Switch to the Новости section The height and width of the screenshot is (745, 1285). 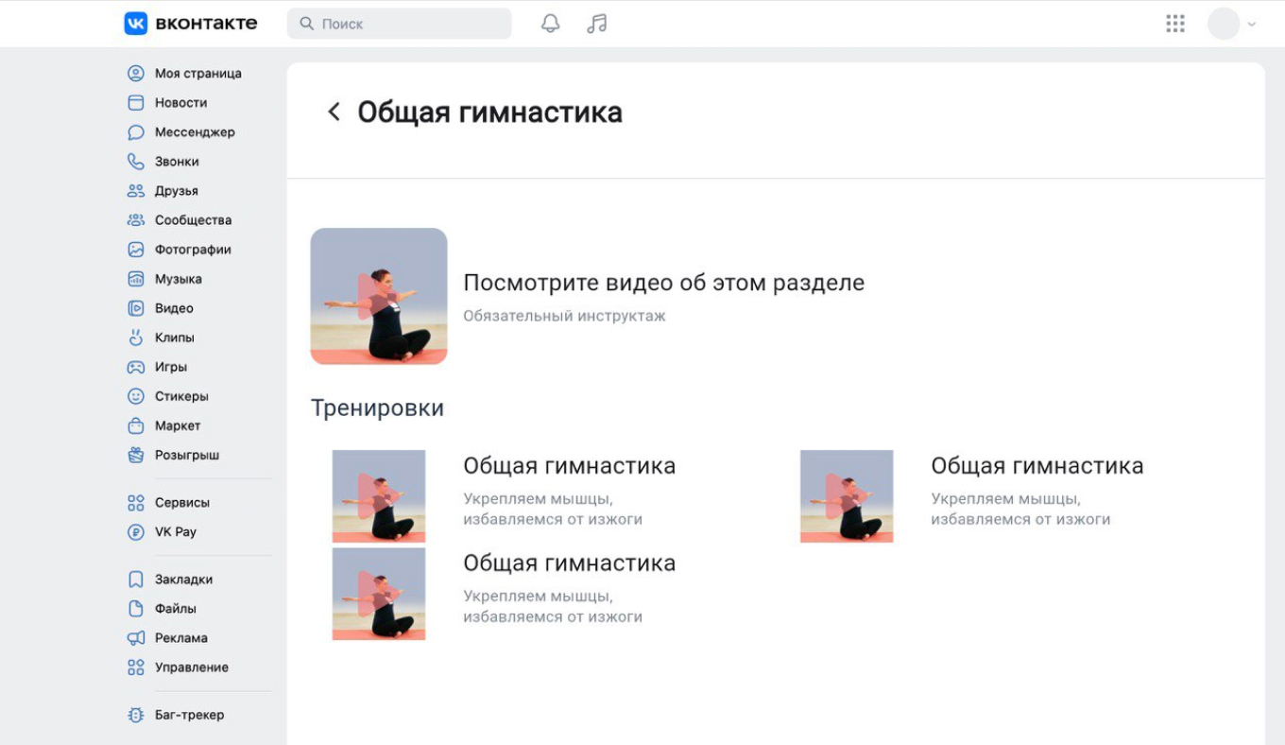coord(135,102)
